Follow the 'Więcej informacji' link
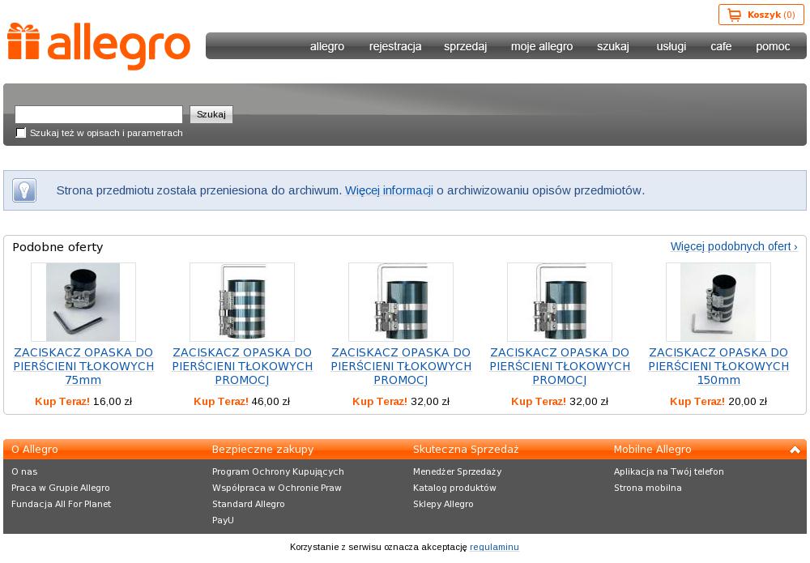Screen dimensions: 810x563 tap(389, 190)
